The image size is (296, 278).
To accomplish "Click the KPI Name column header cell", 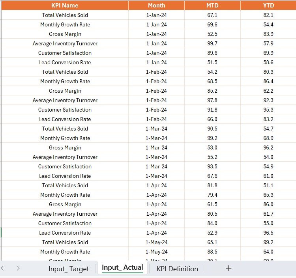I will [65, 6].
